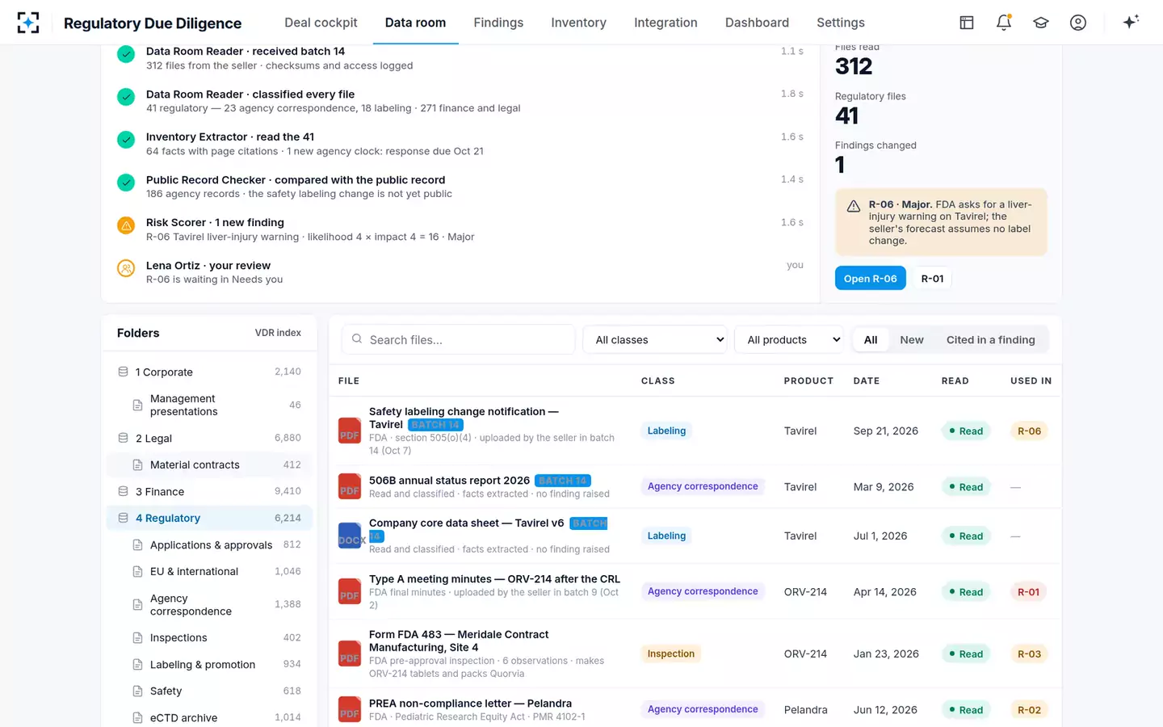Click the green check for batch 14 received

126,54
